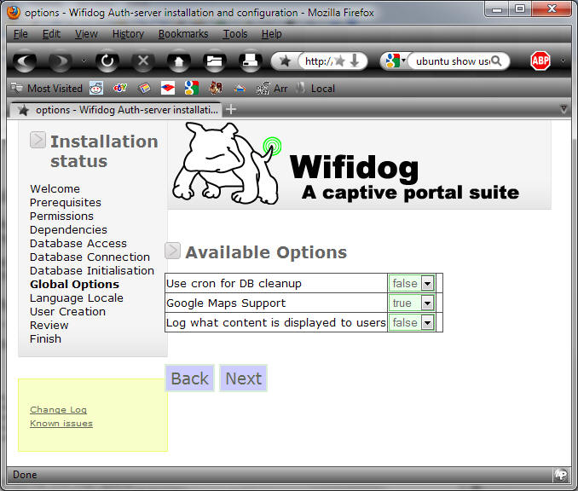Open the File menu

click(x=20, y=34)
